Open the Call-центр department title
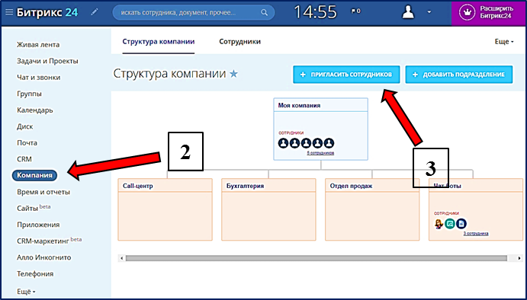The image size is (527, 300). pos(138,186)
